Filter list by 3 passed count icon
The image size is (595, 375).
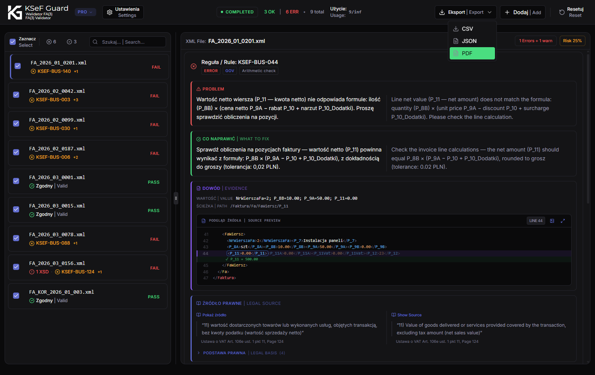click(69, 42)
